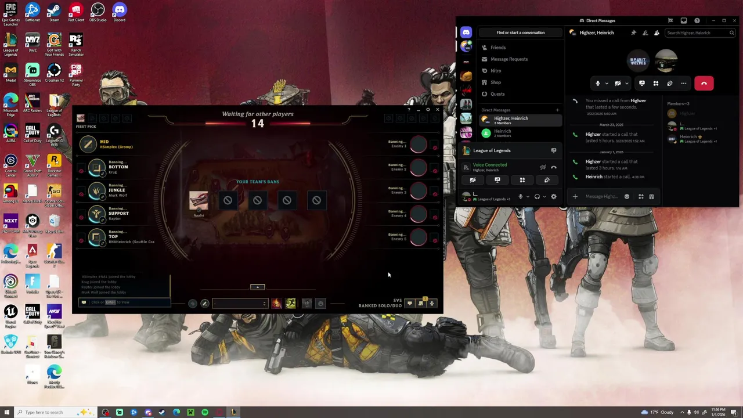
Task: Select the Highzer, Heinrich group DM
Action: click(x=520, y=120)
